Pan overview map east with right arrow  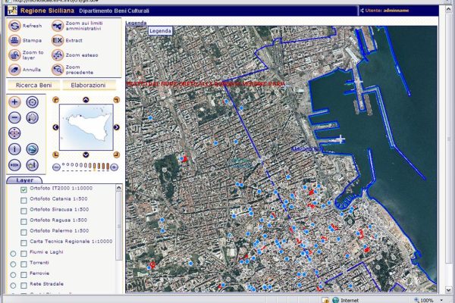pyautogui.click(x=116, y=127)
